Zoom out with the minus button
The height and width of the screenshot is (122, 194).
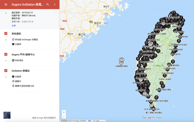pyautogui.click(x=64, y=116)
